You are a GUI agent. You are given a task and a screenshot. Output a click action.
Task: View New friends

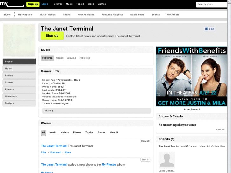[223, 146]
